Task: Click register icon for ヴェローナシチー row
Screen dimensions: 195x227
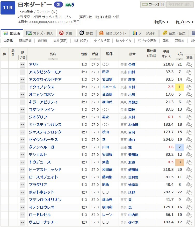Action: pos(189,223)
